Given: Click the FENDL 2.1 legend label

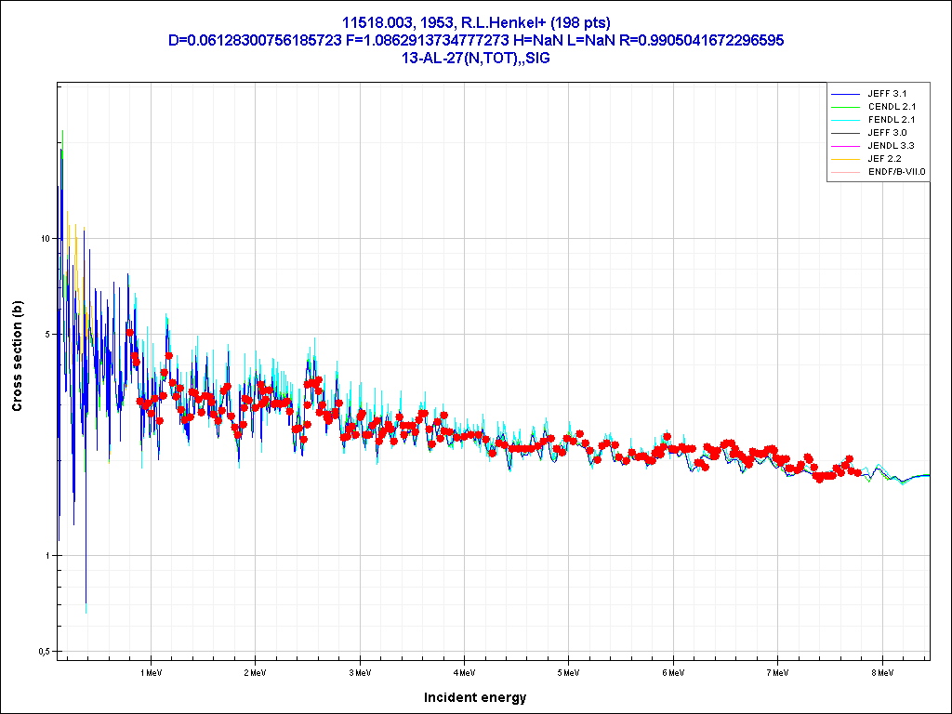Looking at the screenshot, I should (x=893, y=120).
